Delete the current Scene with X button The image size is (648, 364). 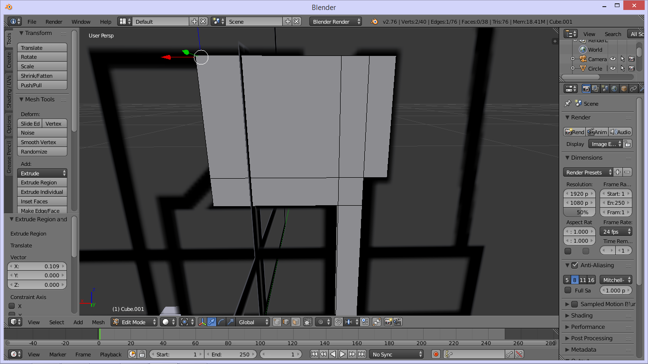click(296, 21)
